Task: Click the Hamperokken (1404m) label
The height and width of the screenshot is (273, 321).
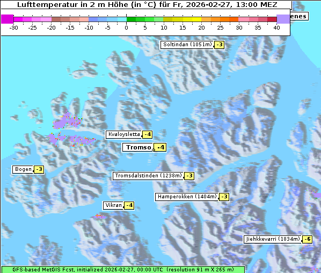Action: pyautogui.click(x=187, y=197)
